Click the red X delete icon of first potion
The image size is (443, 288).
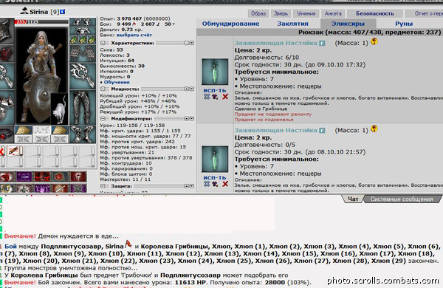[x=225, y=97]
